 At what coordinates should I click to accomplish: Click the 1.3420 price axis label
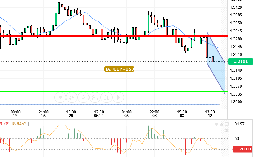[236, 7]
